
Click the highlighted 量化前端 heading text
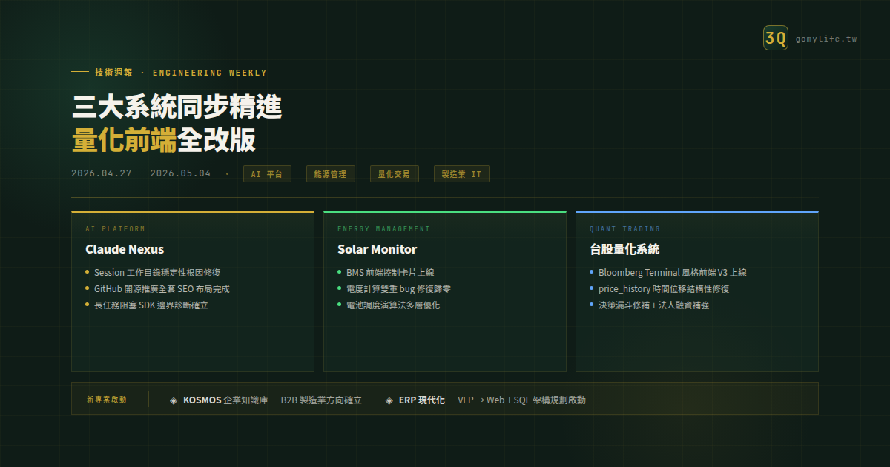click(124, 140)
